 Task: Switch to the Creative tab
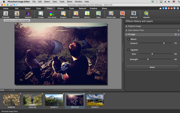pyautogui.click(x=93, y=8)
